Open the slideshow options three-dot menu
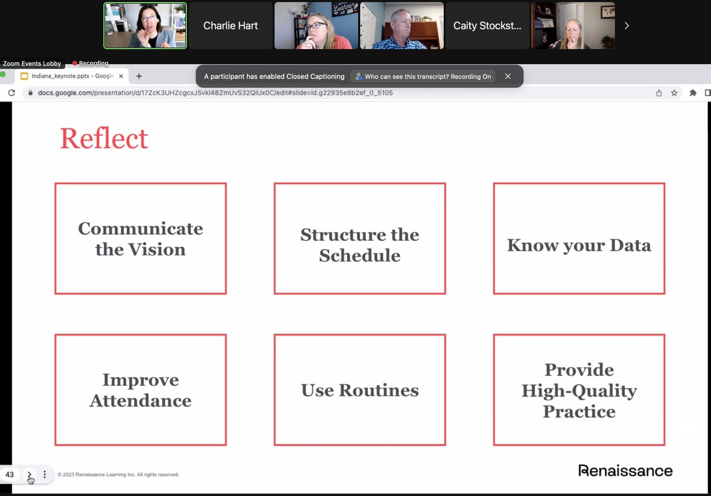The width and height of the screenshot is (711, 496). (44, 474)
